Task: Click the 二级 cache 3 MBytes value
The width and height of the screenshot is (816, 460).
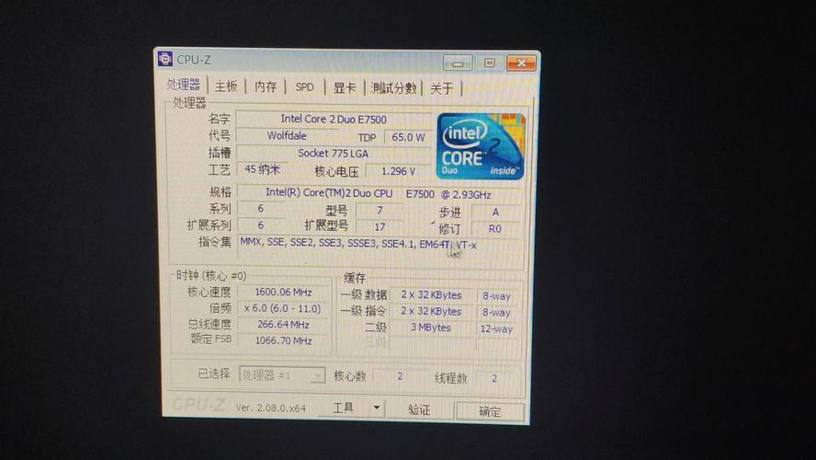Action: (431, 328)
